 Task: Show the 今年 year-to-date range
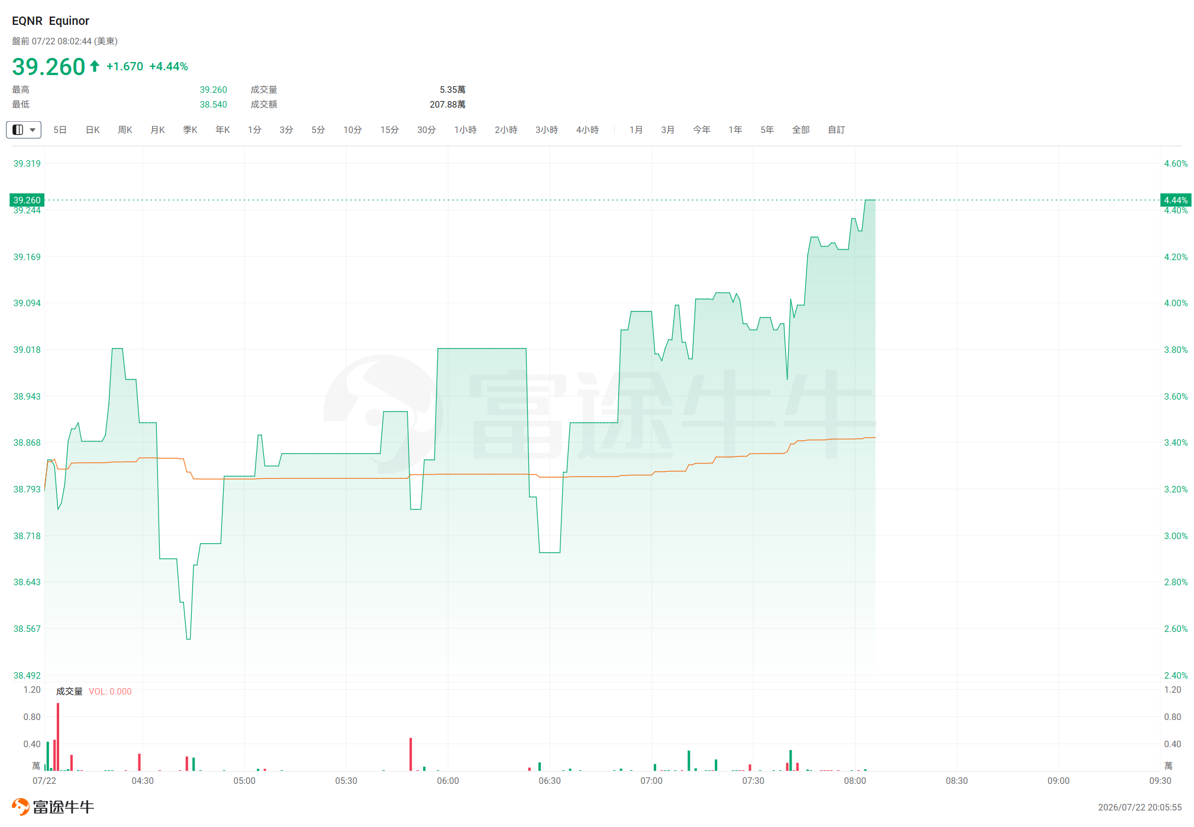click(702, 129)
